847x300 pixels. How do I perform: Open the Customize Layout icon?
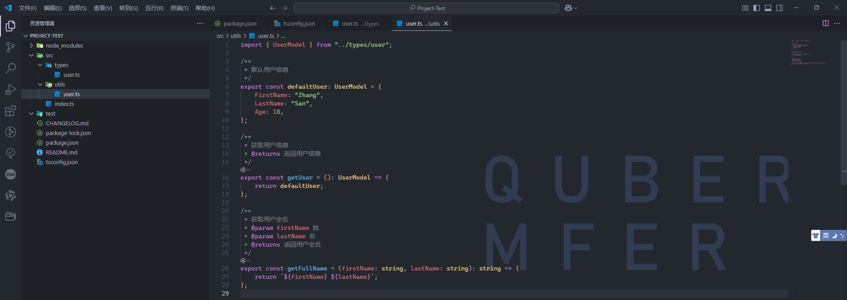click(745, 8)
